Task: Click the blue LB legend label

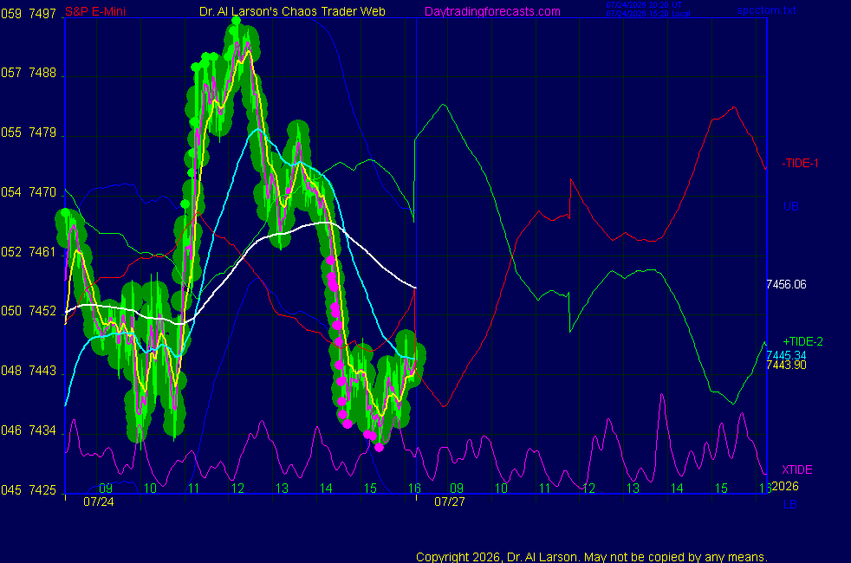Action: [790, 504]
